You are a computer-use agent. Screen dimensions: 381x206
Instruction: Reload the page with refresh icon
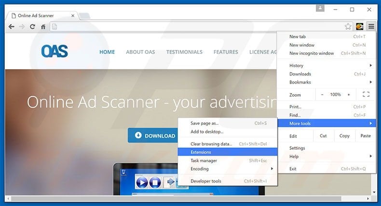pos(32,26)
